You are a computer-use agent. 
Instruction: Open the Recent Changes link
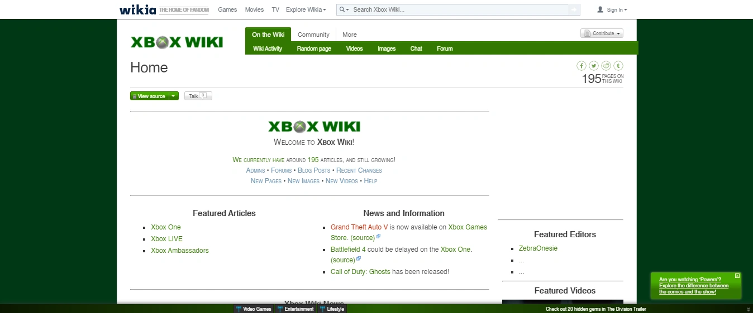(359, 170)
